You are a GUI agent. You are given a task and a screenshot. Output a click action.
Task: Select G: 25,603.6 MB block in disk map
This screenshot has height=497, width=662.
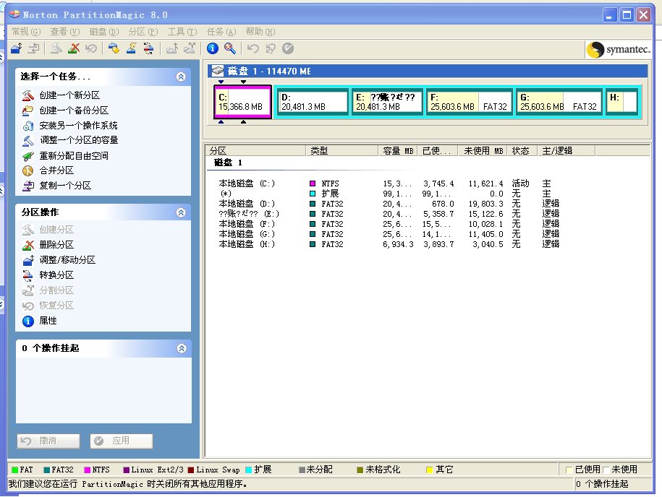(559, 102)
